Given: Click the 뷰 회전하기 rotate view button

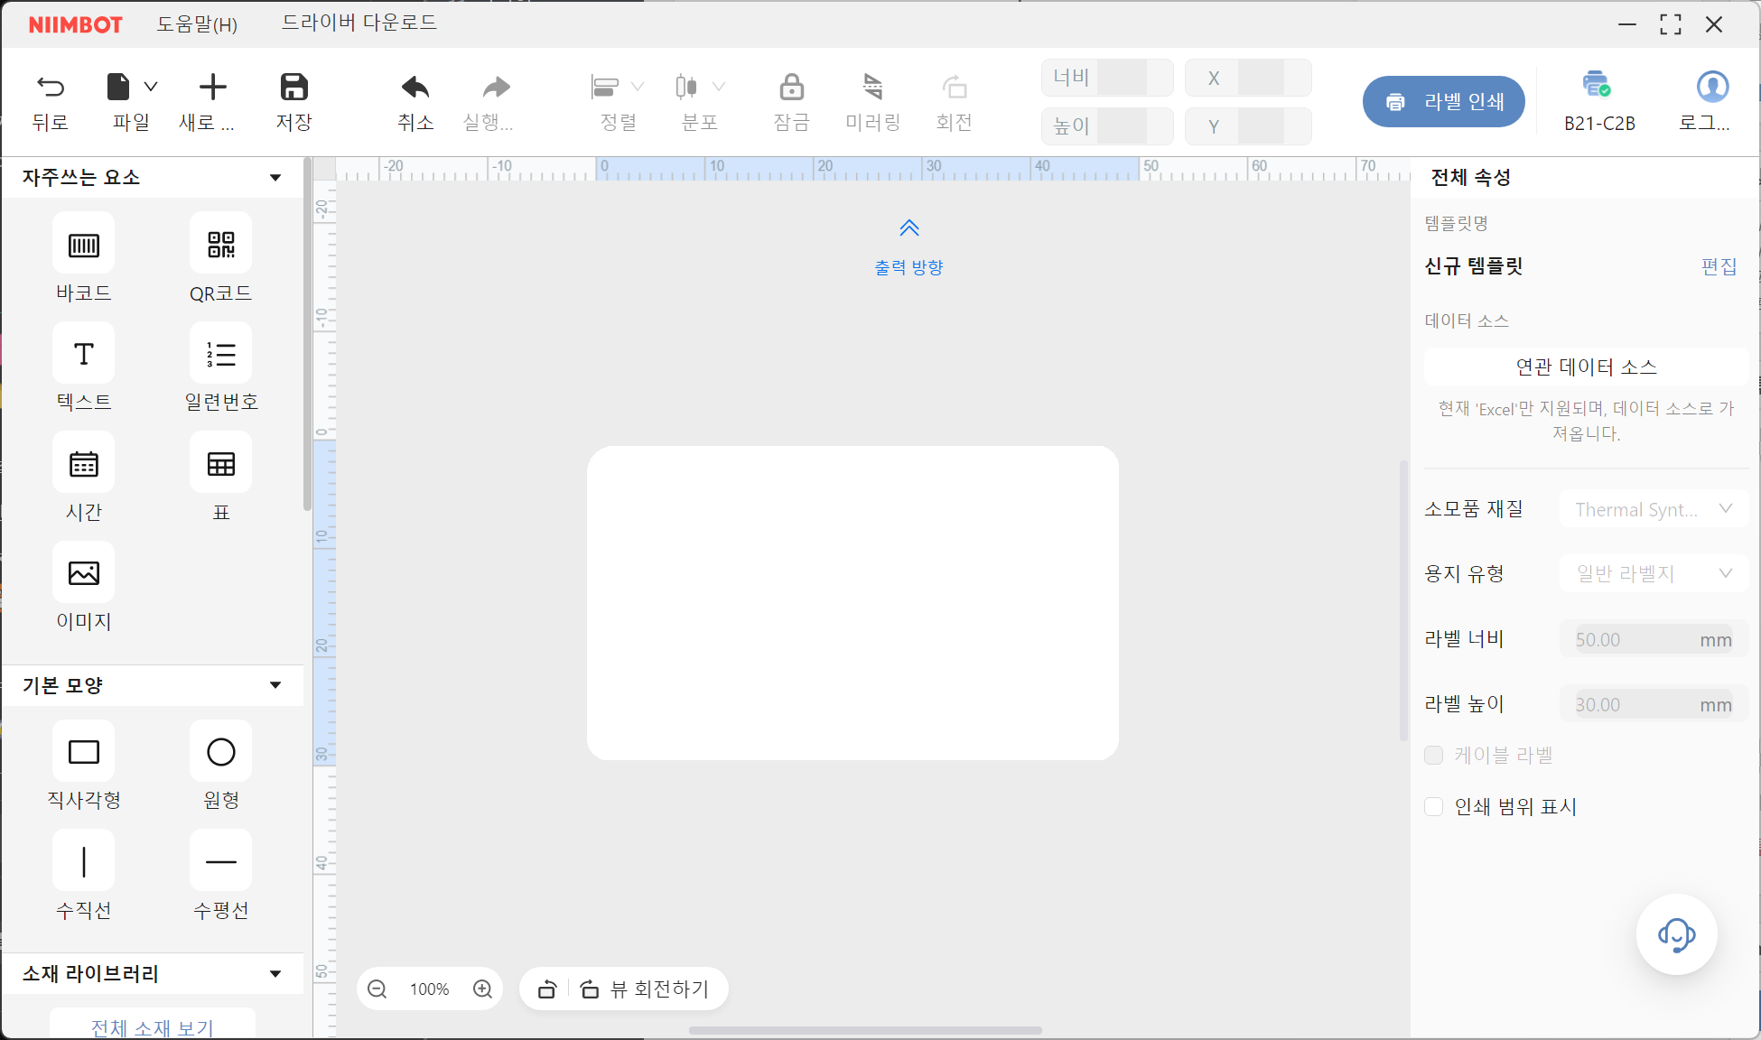Looking at the screenshot, I should click(x=645, y=989).
